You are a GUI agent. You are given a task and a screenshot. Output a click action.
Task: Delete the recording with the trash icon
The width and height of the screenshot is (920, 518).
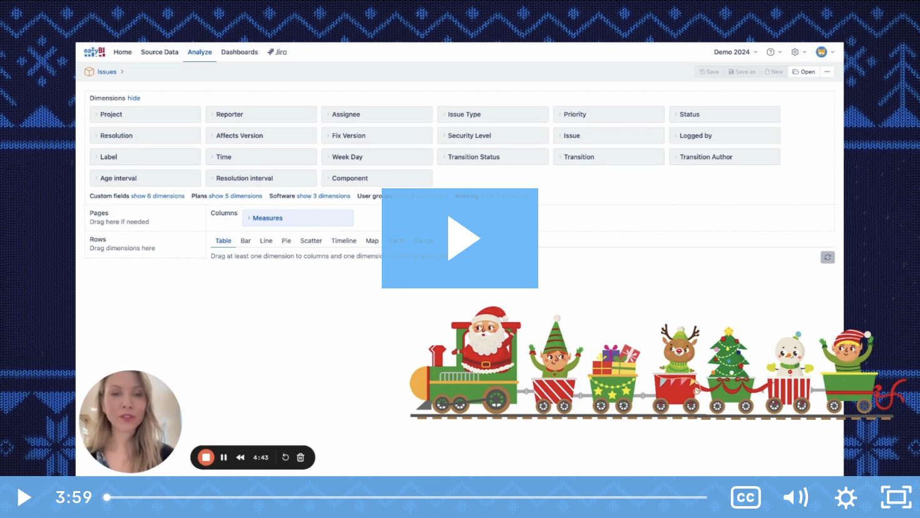(300, 457)
